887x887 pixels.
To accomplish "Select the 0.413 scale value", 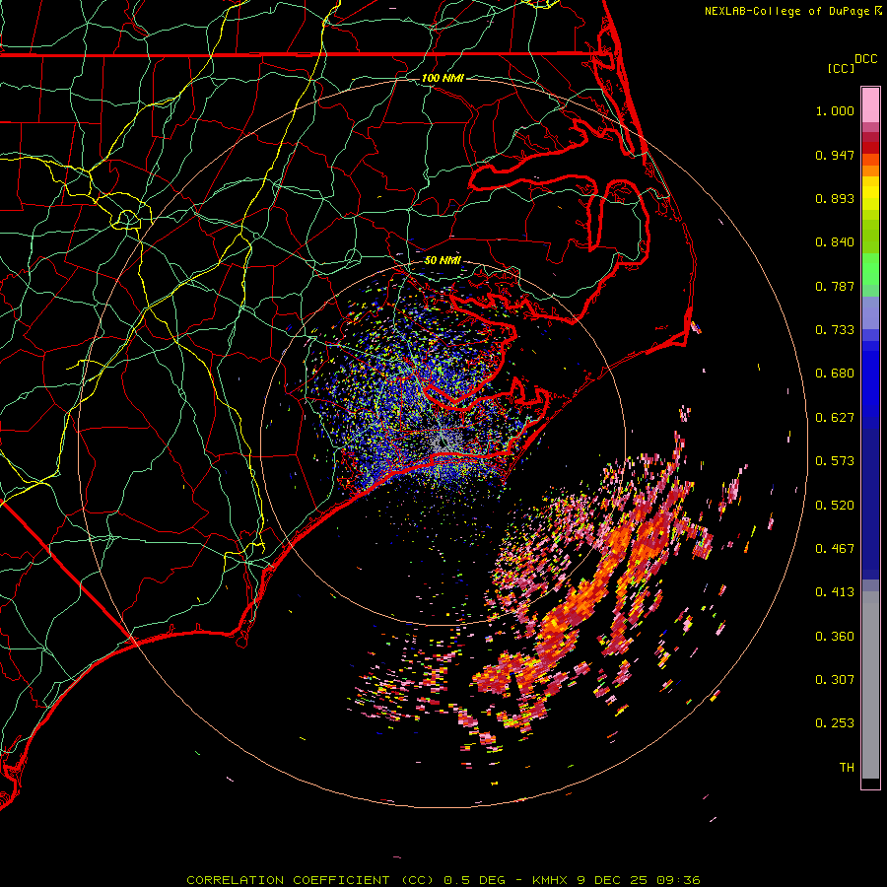I will (835, 592).
